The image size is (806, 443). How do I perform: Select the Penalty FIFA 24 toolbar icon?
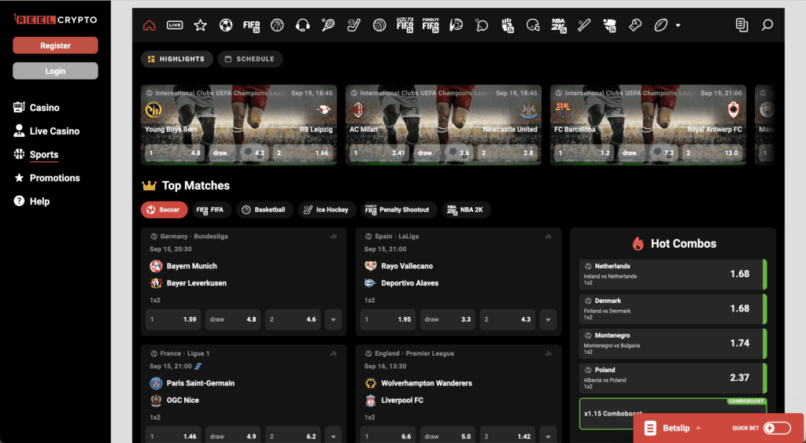(x=431, y=25)
